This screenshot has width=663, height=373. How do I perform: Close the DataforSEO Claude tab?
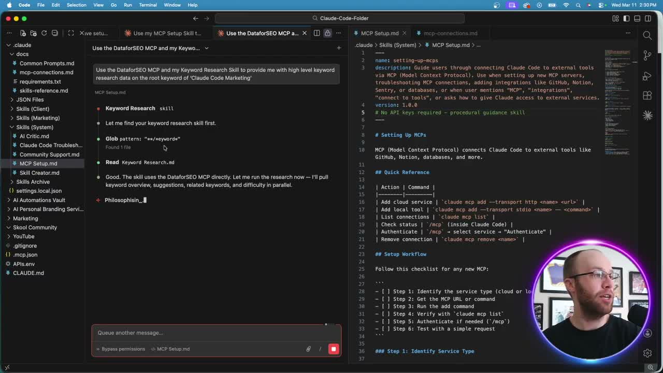(304, 33)
